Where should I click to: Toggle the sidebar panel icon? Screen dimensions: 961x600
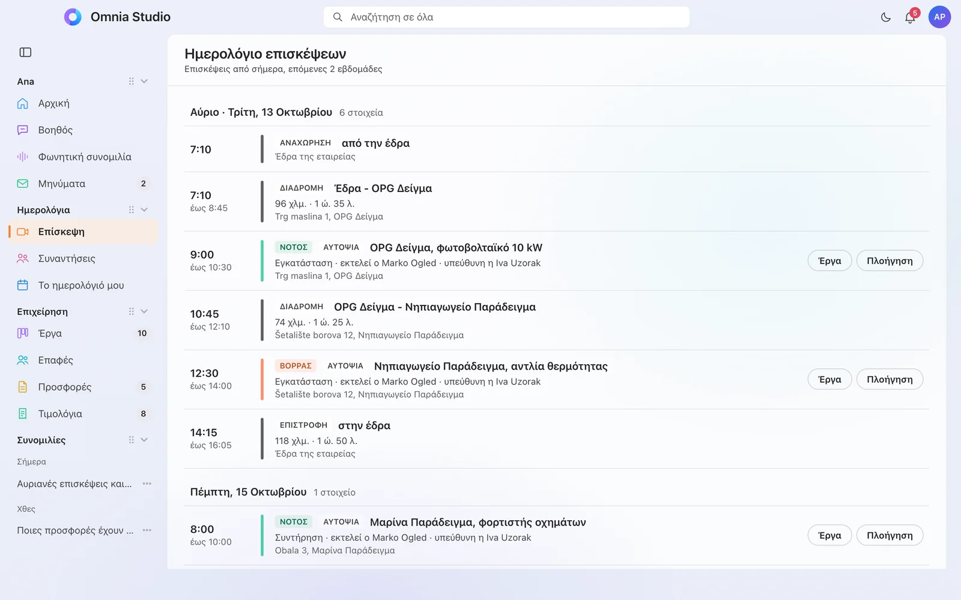pos(25,52)
